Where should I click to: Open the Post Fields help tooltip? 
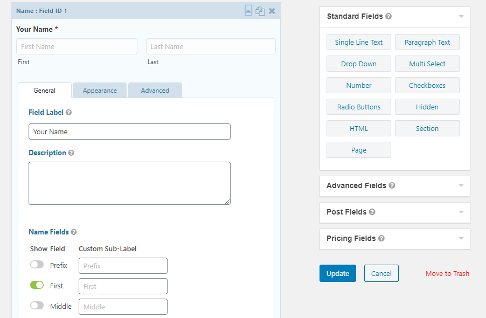pos(373,212)
